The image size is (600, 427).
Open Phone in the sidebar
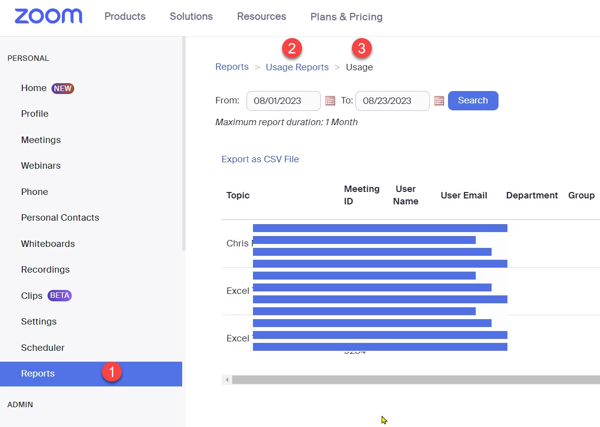(34, 192)
